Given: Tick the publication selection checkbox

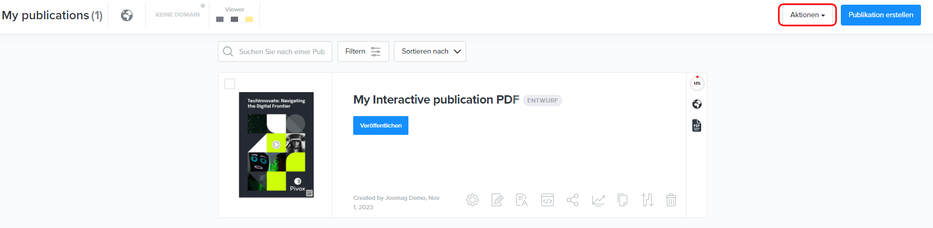Looking at the screenshot, I should click(x=230, y=84).
